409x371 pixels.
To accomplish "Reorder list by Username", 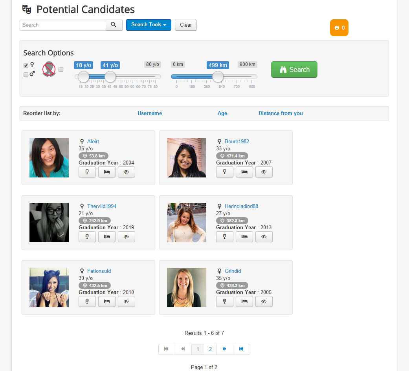I will click(x=150, y=113).
